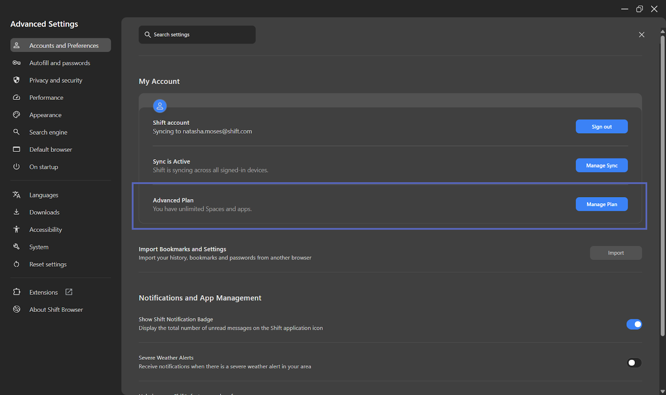Click the My Account heading
Viewport: 666px width, 395px height.
[x=159, y=81]
